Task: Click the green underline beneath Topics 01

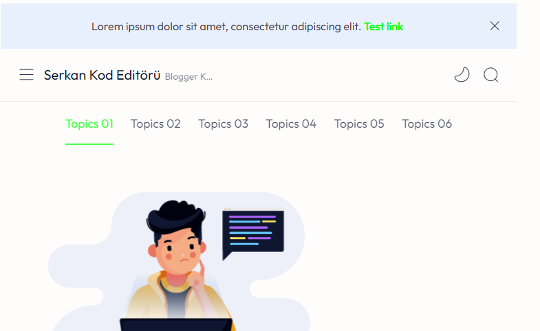Action: click(89, 144)
